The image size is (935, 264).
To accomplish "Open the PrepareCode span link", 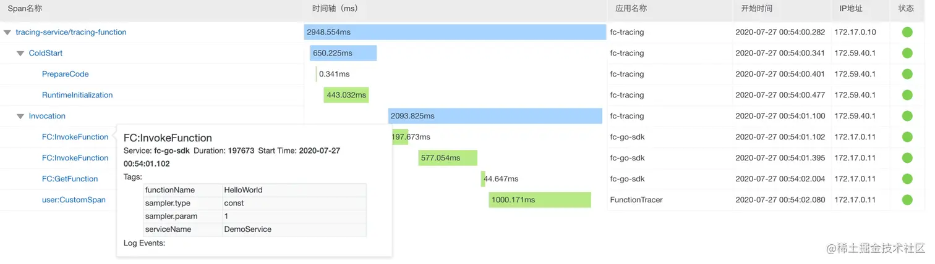I will point(66,74).
